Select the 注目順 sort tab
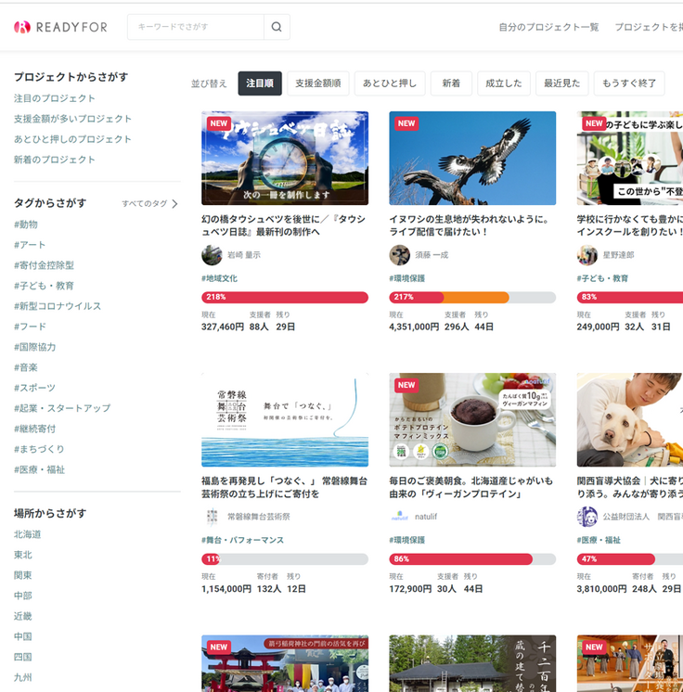683x692 pixels. [x=260, y=83]
